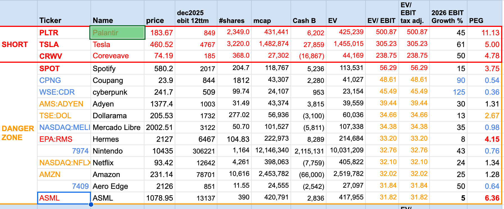Select the Netflix name cell
The height and width of the screenshot is (209, 504).
[117, 163]
